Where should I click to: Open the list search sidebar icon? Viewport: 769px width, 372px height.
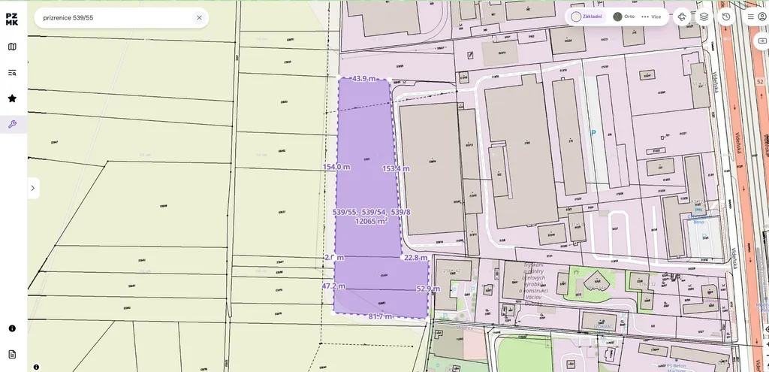coord(12,73)
